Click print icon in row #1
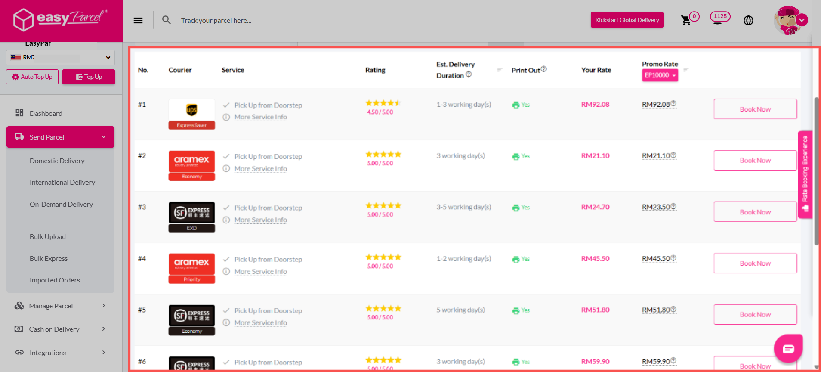Screen dimensions: 821x372 click(x=515, y=105)
